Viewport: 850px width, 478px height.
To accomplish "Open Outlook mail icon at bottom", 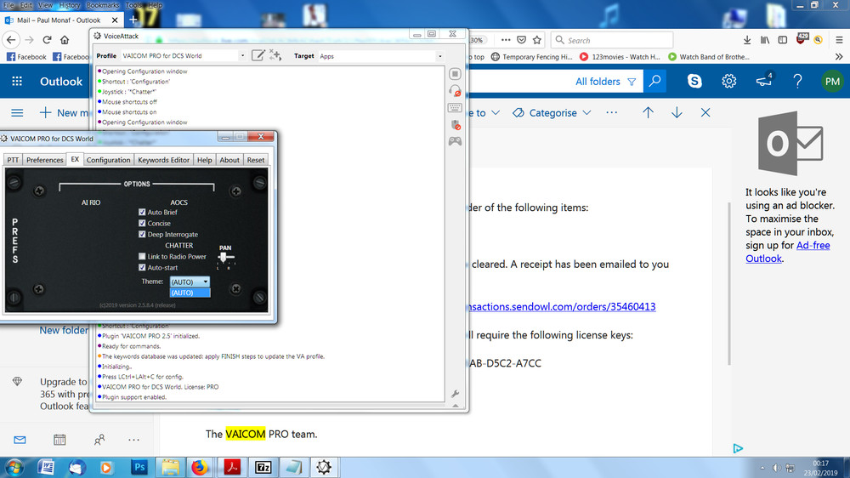I will click(20, 440).
